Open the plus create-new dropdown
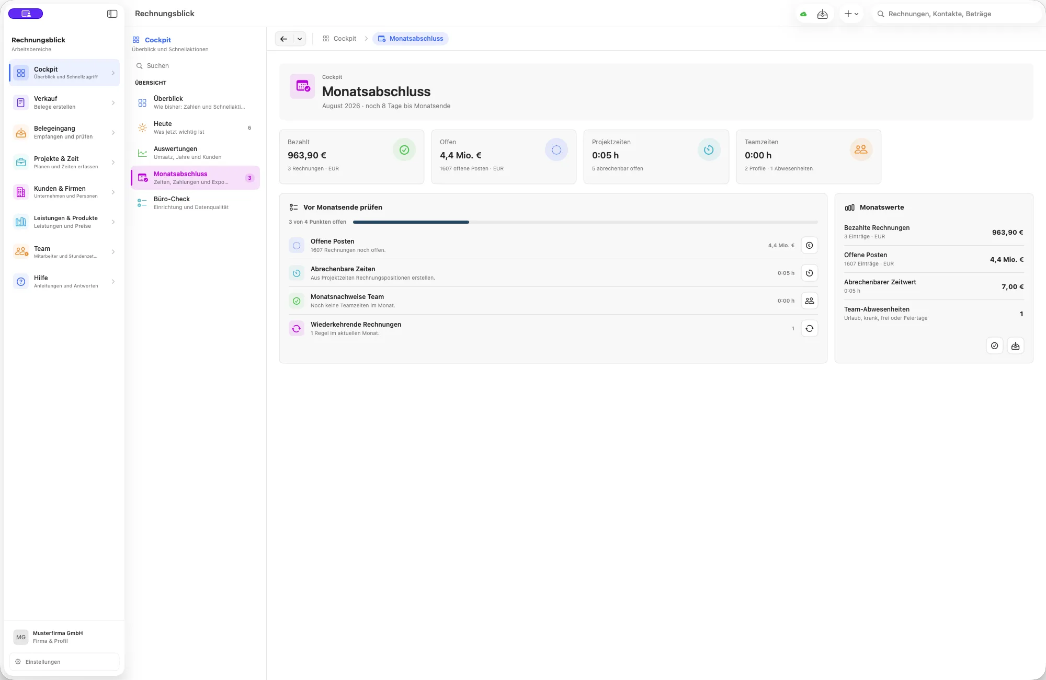The height and width of the screenshot is (680, 1046). [851, 14]
